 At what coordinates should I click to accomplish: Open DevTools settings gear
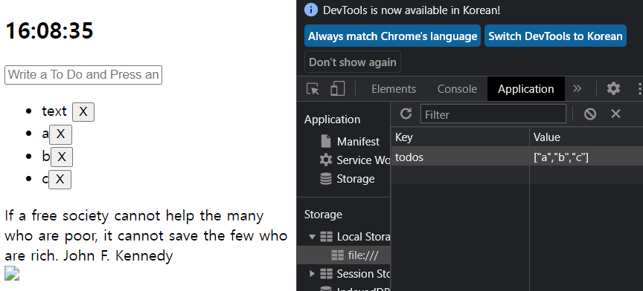coord(613,88)
